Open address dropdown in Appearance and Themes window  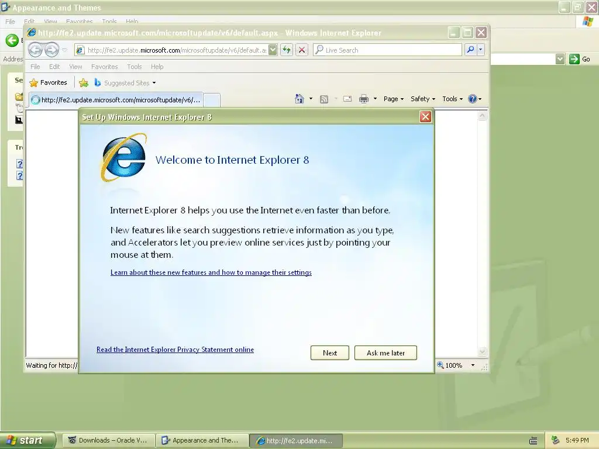560,59
